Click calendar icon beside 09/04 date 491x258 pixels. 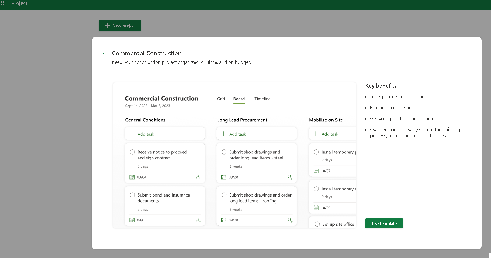pos(132,177)
